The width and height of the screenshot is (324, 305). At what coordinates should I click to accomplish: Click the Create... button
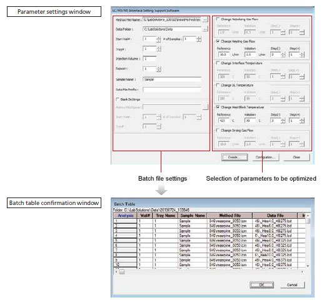point(235,157)
